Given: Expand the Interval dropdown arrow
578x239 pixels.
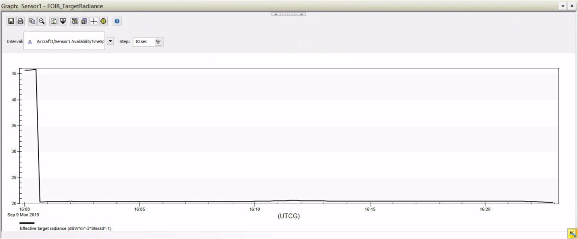Looking at the screenshot, I should 110,41.
